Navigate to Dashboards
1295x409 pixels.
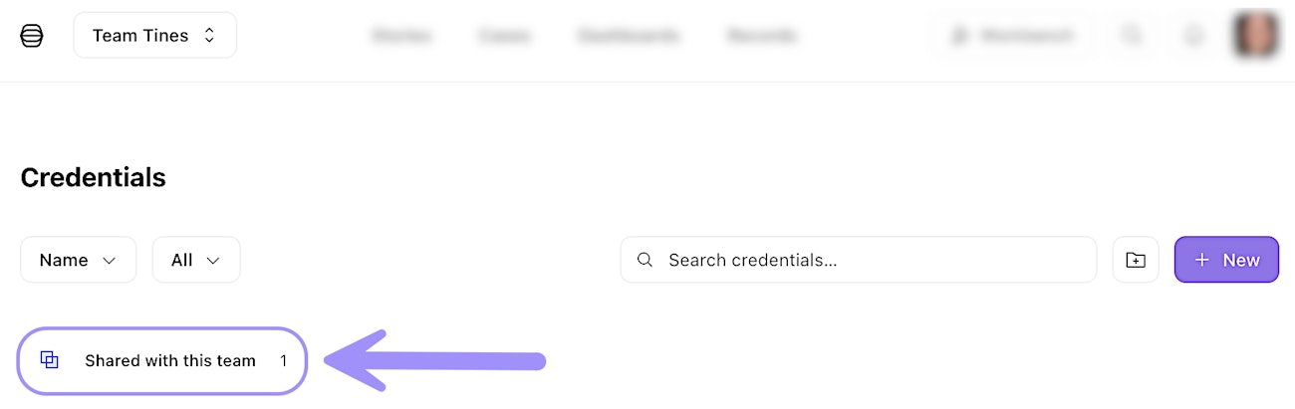tap(629, 36)
